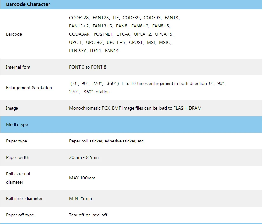This screenshot has width=263, height=224.
Task: Click text '1 to 10 times enlargement in both direction'
Action: click(x=165, y=83)
